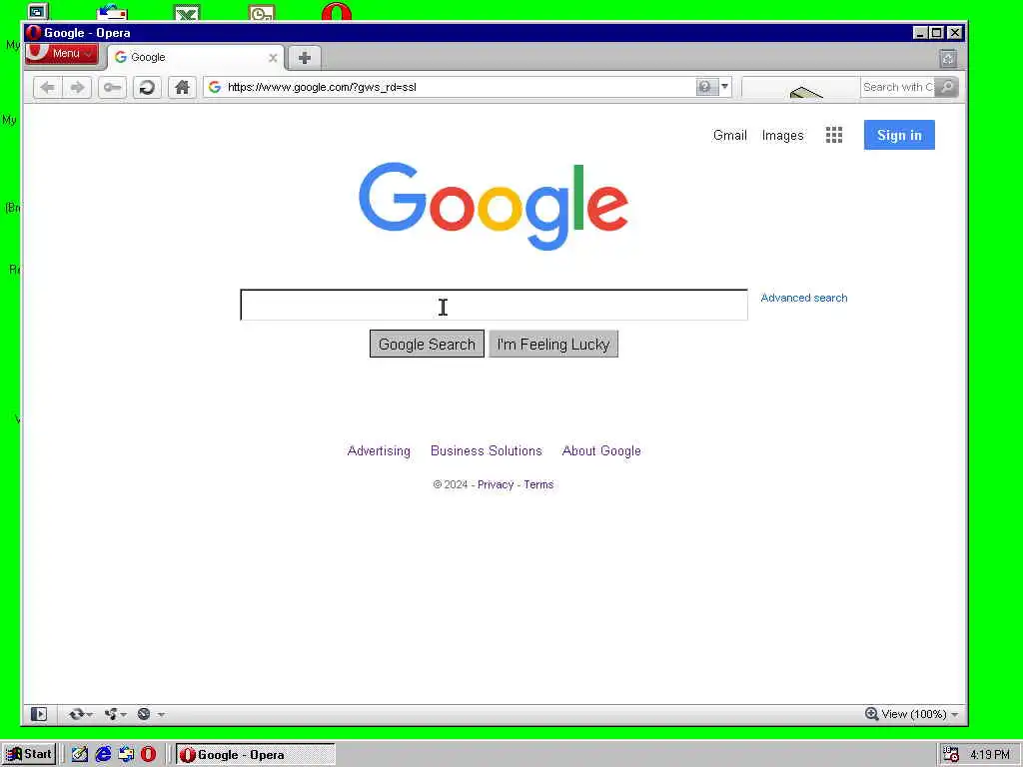Screen dimensions: 1023x767
Task: Open the Gmail link
Action: (730, 135)
